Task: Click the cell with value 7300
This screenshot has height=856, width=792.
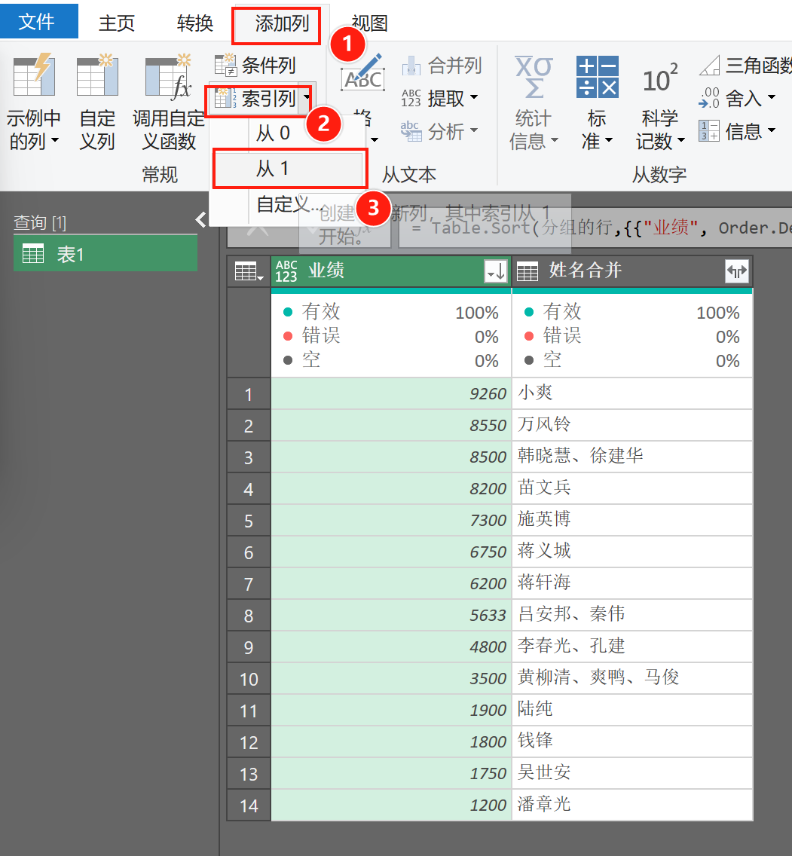Action: pyautogui.click(x=391, y=520)
